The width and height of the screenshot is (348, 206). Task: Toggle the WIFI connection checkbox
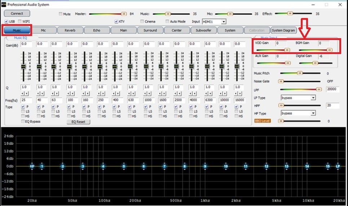point(19,22)
